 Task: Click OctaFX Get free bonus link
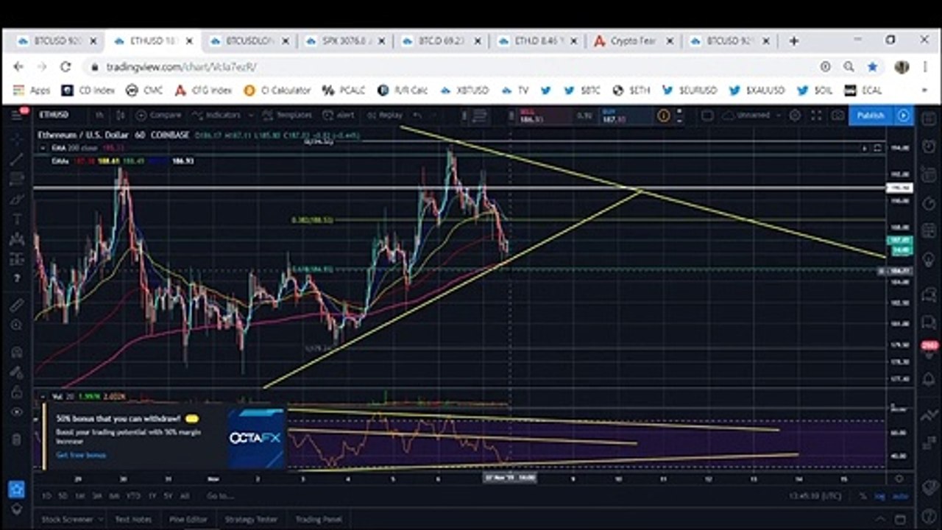(81, 455)
